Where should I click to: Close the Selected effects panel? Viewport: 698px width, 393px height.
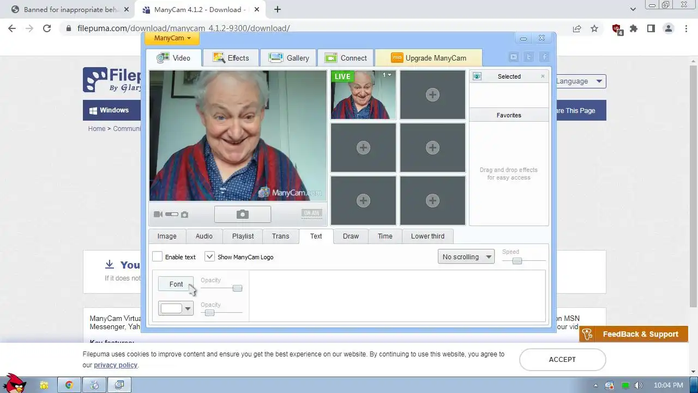543,76
